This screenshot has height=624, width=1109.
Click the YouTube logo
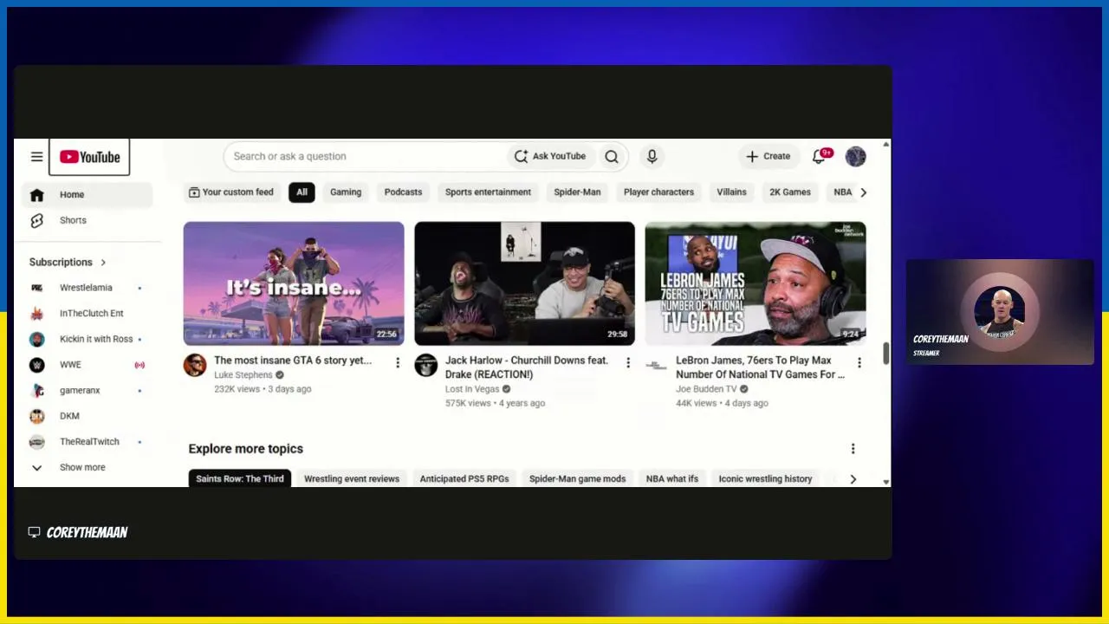pyautogui.click(x=90, y=157)
